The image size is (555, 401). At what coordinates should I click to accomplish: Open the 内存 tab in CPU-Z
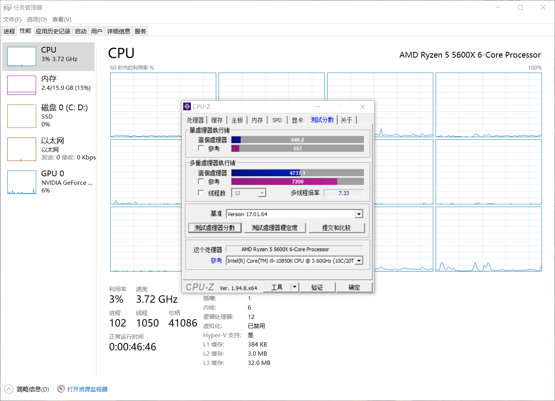pyautogui.click(x=257, y=120)
